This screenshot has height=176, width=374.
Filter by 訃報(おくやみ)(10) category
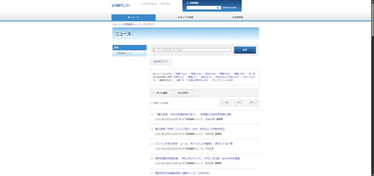pos(198,80)
